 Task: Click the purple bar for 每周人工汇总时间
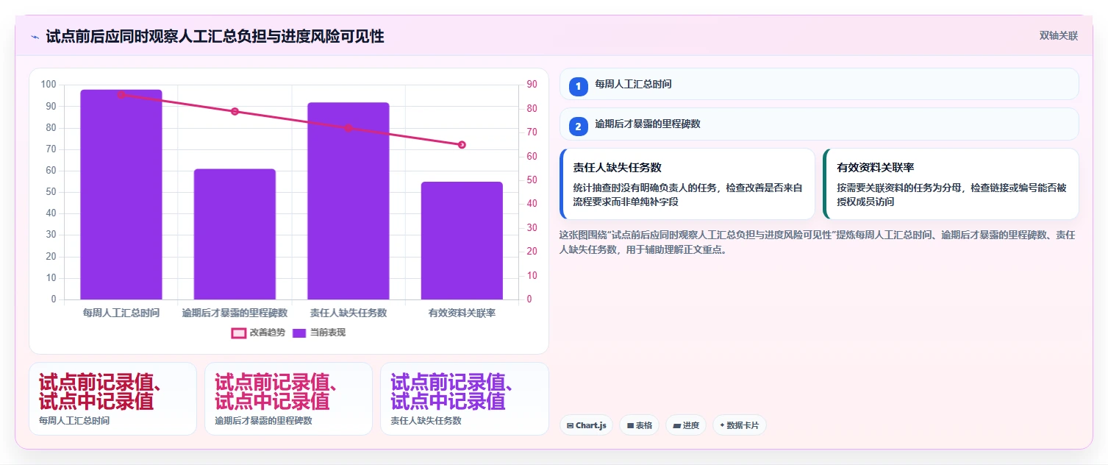(x=121, y=194)
